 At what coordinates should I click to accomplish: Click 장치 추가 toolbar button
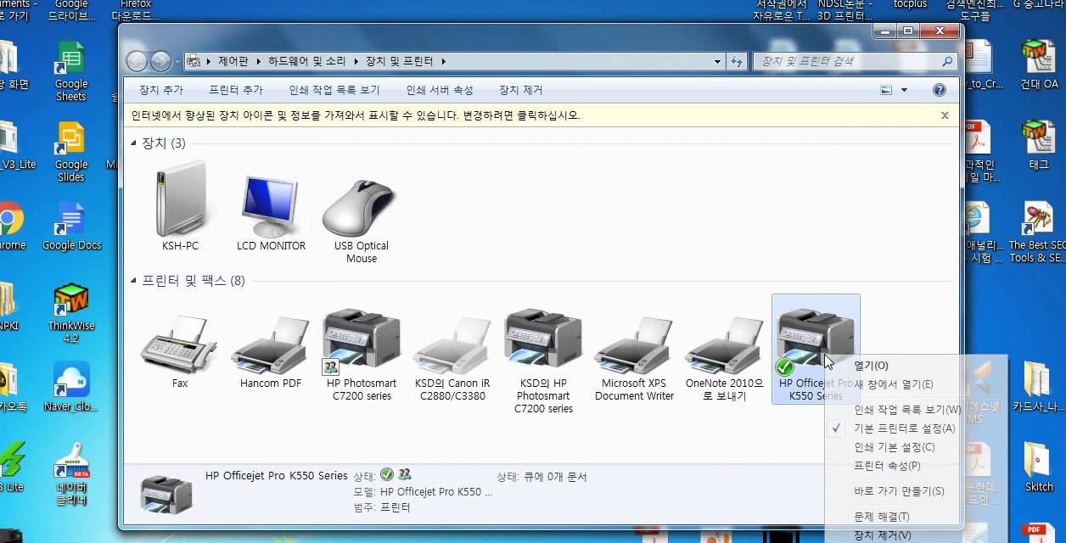click(x=161, y=90)
